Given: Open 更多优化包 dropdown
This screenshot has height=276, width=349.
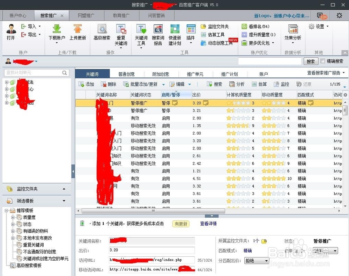Looking at the screenshot, I should (258, 43).
